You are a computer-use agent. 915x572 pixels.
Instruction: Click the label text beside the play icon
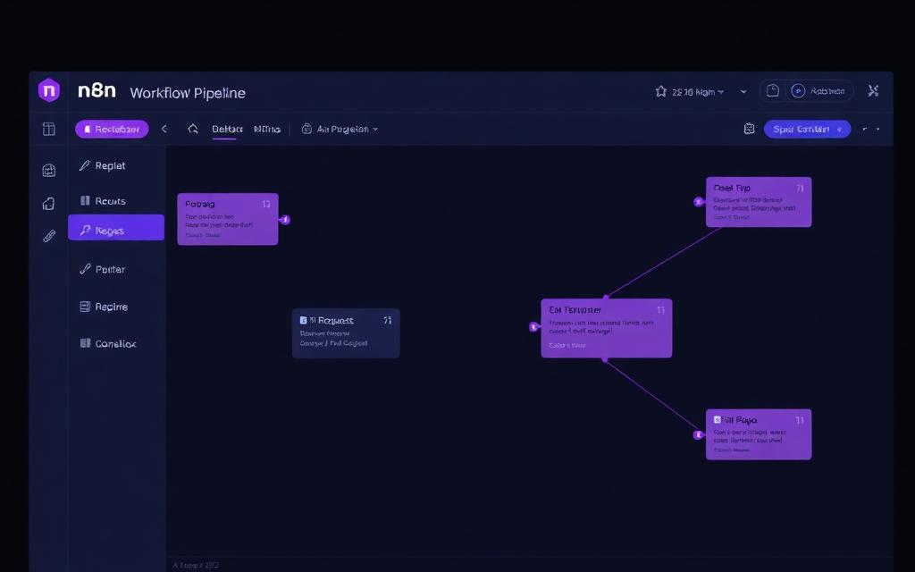point(827,91)
